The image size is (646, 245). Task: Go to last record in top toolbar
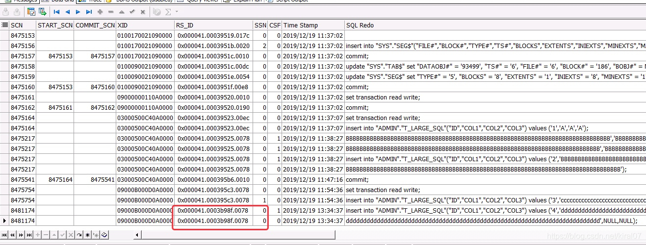[89, 11]
